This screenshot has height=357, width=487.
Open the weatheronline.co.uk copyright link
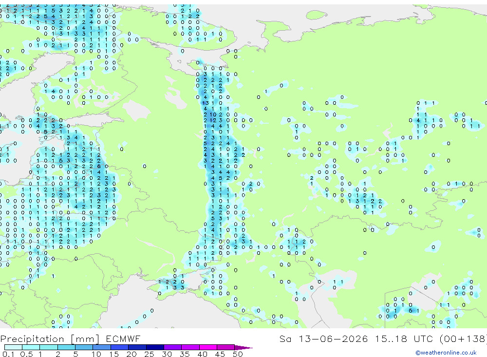(x=446, y=353)
